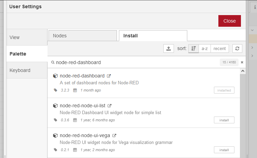This screenshot has height=158, width=257.
Task: Click the upload module icon button
Action: click(168, 49)
